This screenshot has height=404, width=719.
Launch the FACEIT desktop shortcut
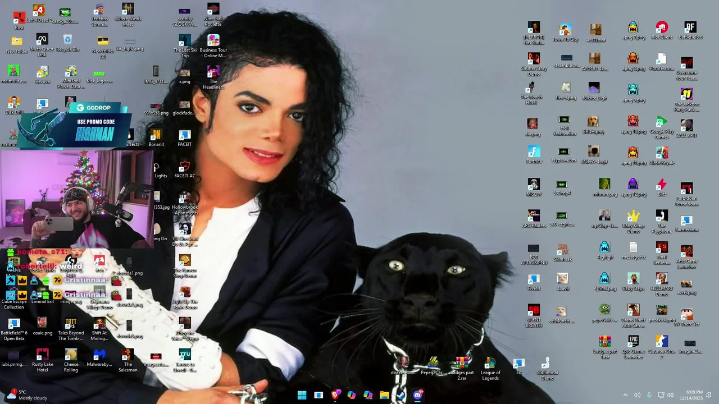(x=185, y=138)
